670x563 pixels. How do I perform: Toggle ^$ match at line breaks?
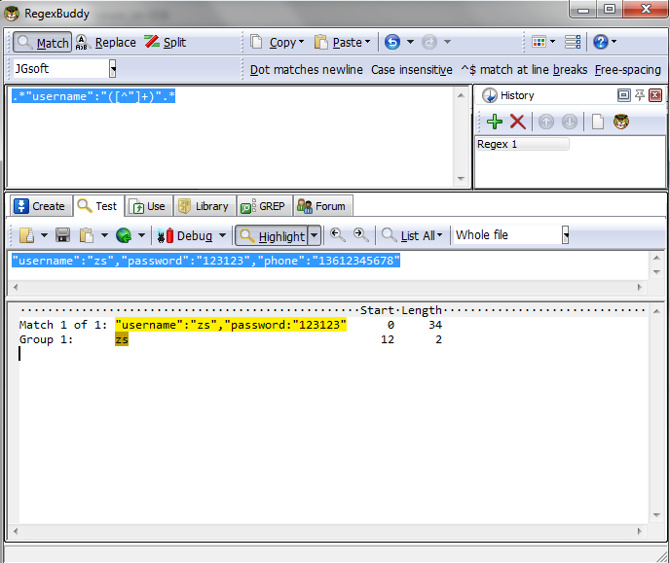coord(524,69)
